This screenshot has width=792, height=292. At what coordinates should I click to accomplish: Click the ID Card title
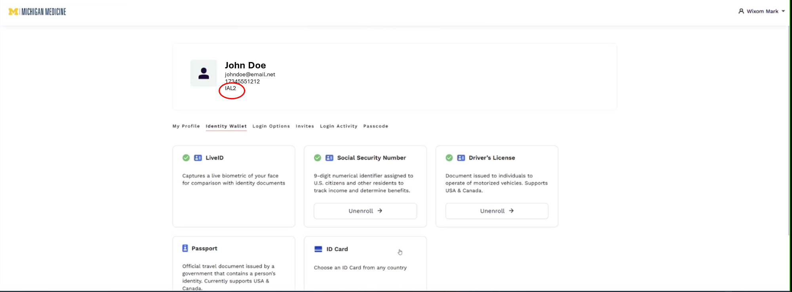pos(337,249)
